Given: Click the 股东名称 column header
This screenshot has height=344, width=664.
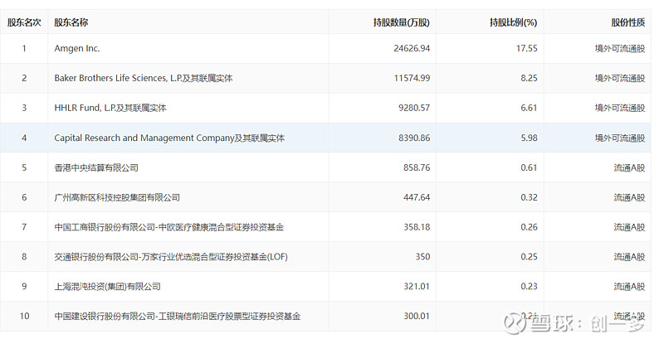Looking at the screenshot, I should coord(71,22).
